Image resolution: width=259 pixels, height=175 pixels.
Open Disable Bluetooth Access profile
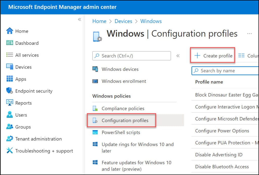[222, 167]
